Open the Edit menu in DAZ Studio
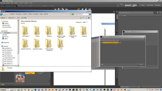 click(x=4, y=3)
